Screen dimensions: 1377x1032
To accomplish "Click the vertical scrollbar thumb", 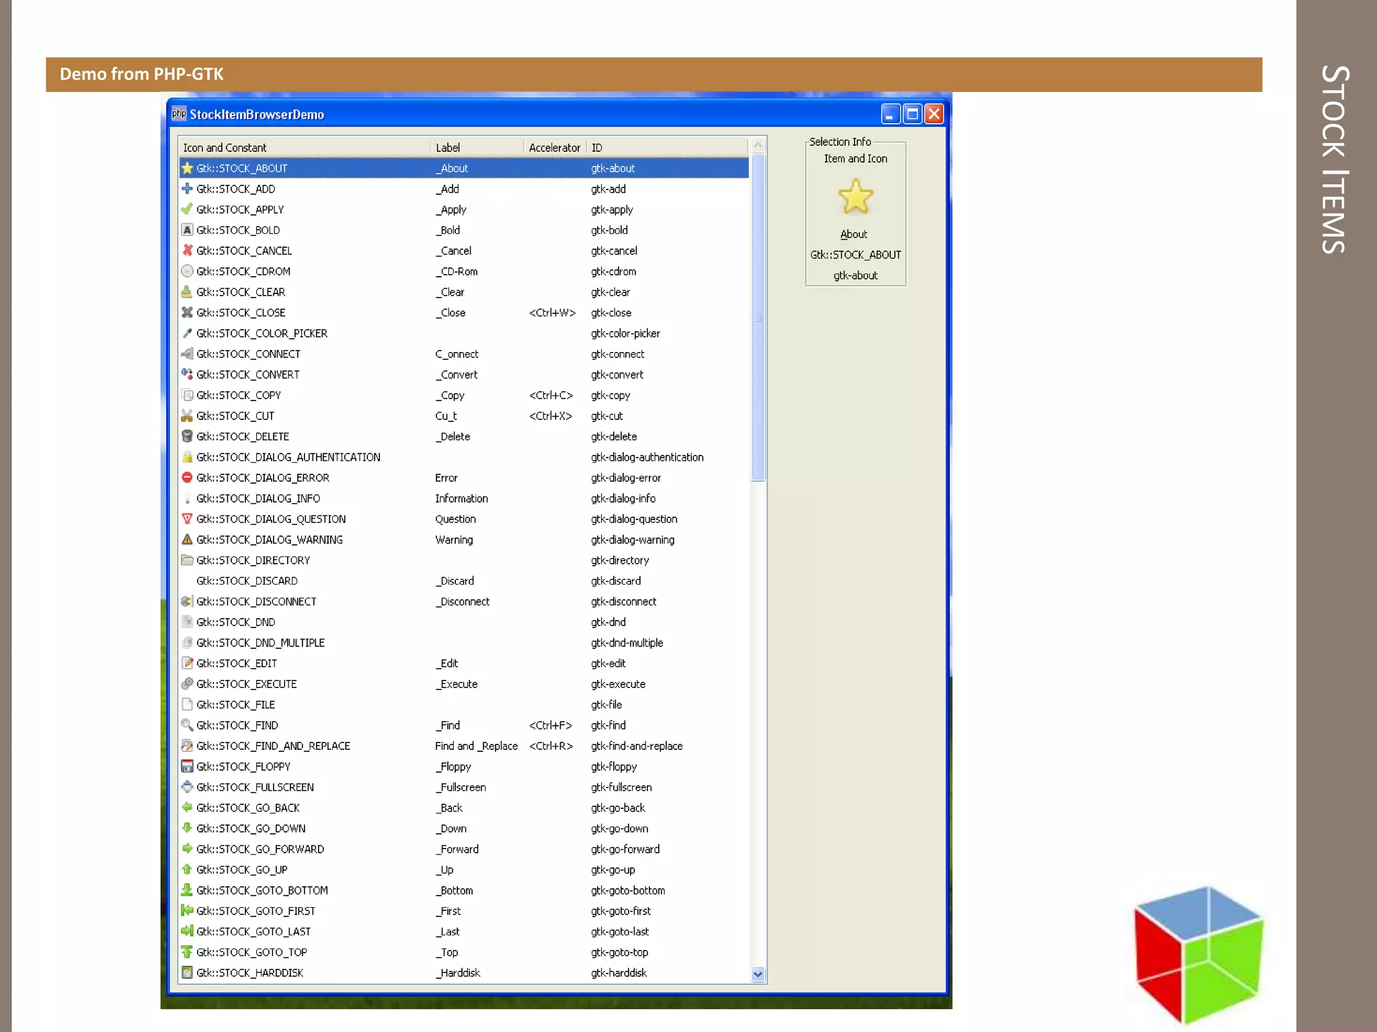I will (x=758, y=318).
